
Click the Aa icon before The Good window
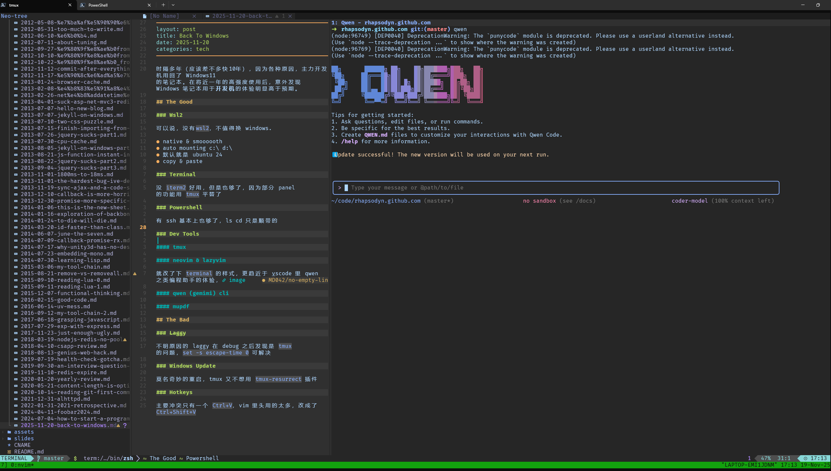[145, 458]
